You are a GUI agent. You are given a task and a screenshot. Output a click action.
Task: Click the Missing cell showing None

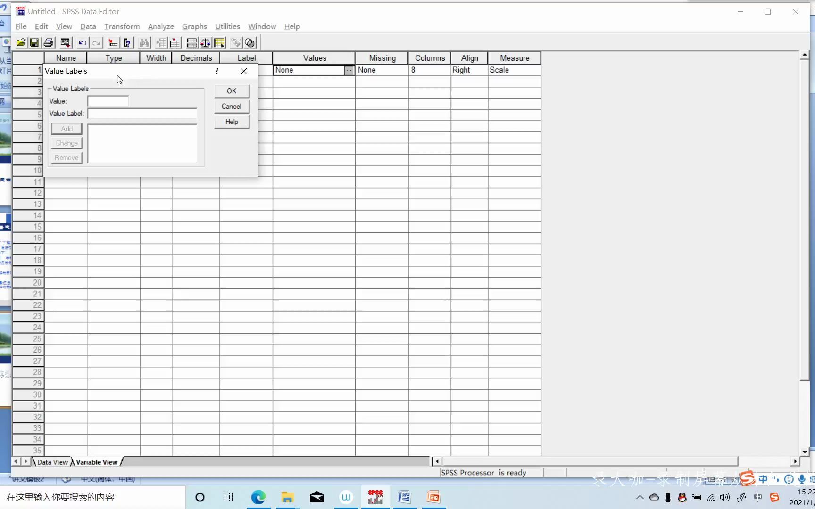point(382,70)
